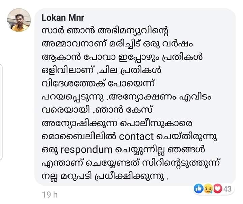Click the word contact in the comment
Screen dimensions: 243x204
pos(136,137)
